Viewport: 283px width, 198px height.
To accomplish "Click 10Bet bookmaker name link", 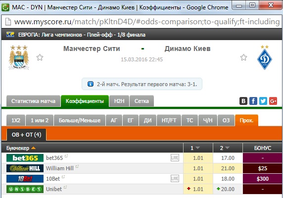I will (x=53, y=179).
